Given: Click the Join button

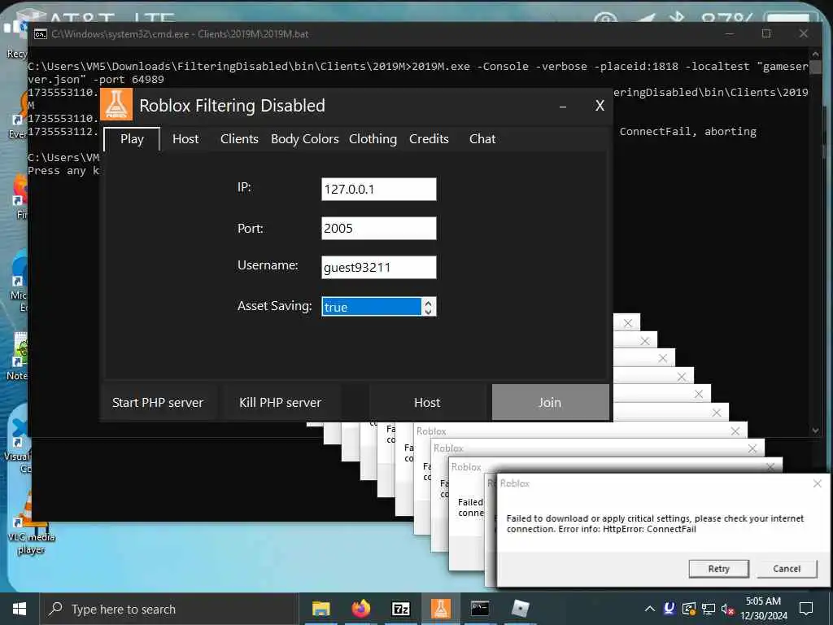Looking at the screenshot, I should coord(550,402).
